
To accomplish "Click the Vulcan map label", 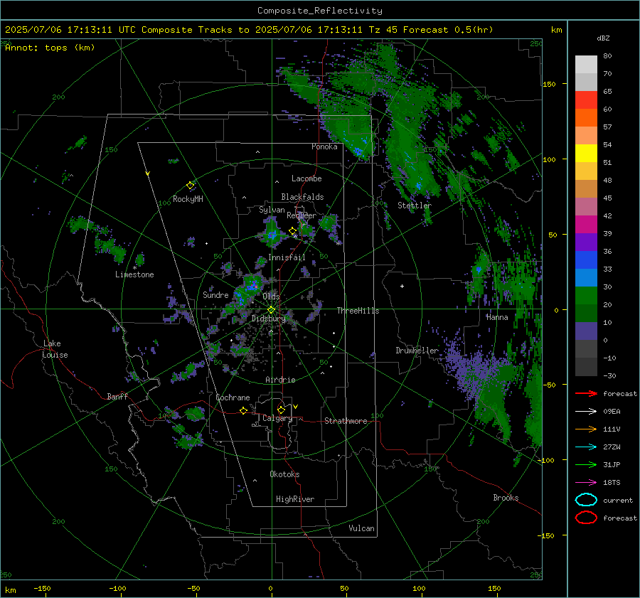I will tap(361, 528).
